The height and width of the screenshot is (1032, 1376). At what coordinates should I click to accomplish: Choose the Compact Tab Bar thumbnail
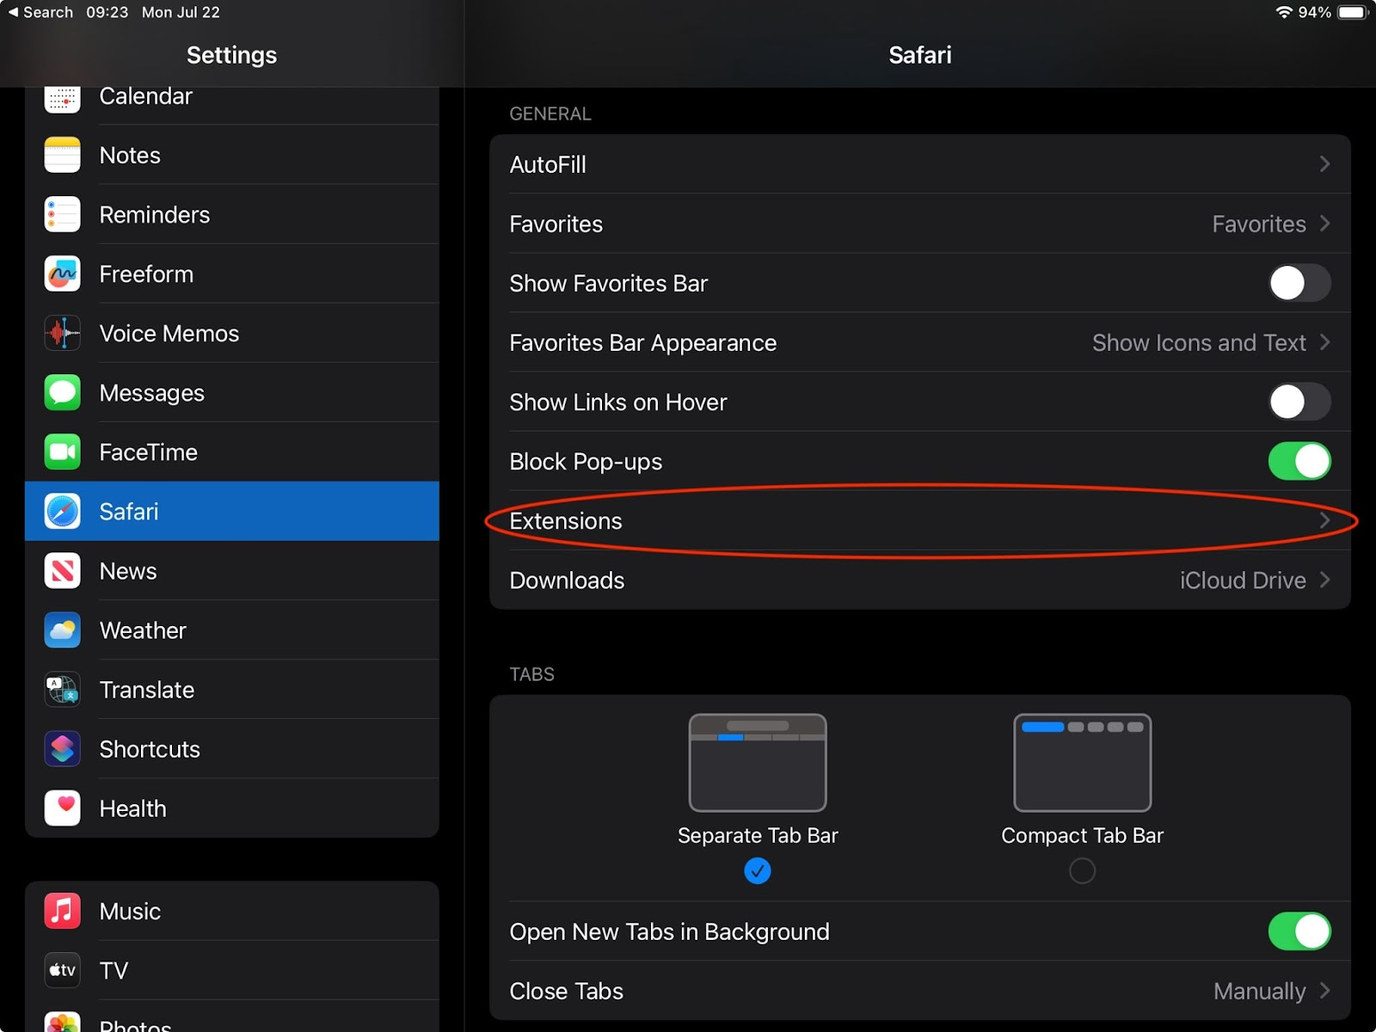(1082, 762)
